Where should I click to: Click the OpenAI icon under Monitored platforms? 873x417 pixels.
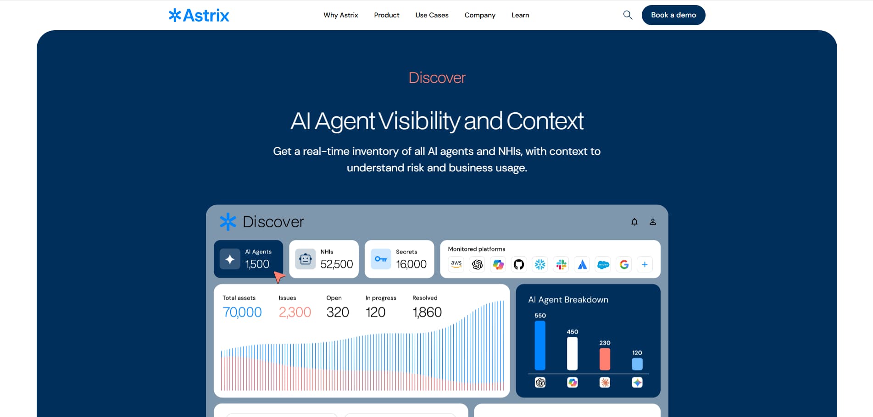click(x=477, y=264)
